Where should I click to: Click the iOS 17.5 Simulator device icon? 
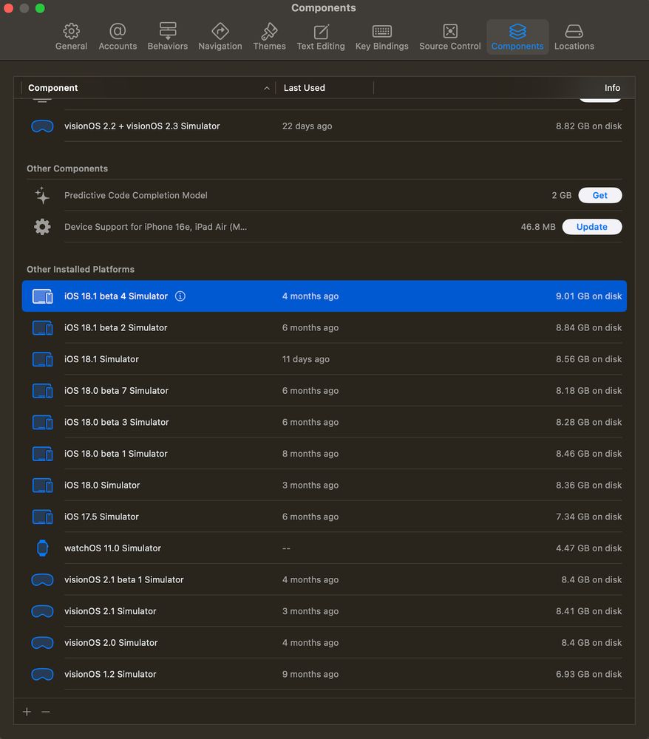tap(42, 517)
